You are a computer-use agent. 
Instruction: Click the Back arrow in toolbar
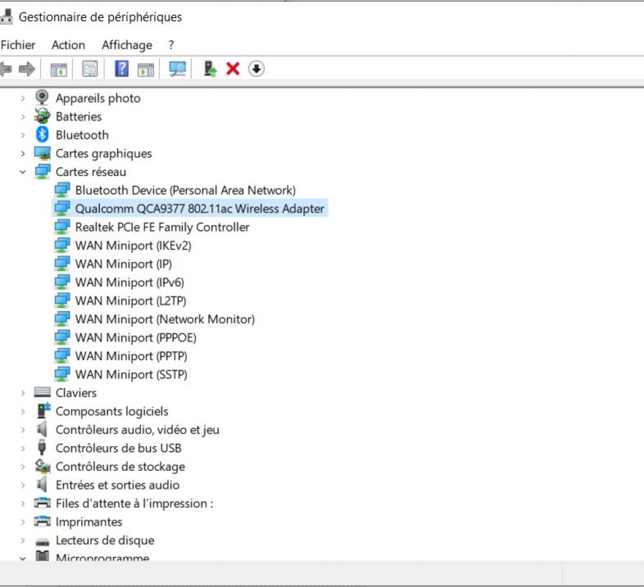click(x=6, y=69)
